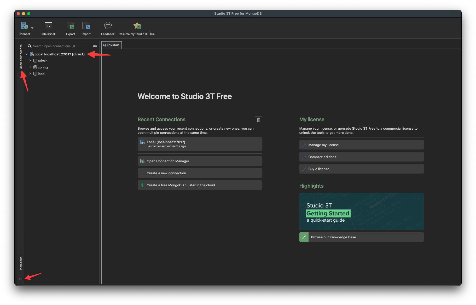Collapse the sidebar with the left arrow
Viewport: 476px width, 305px height.
[21, 279]
